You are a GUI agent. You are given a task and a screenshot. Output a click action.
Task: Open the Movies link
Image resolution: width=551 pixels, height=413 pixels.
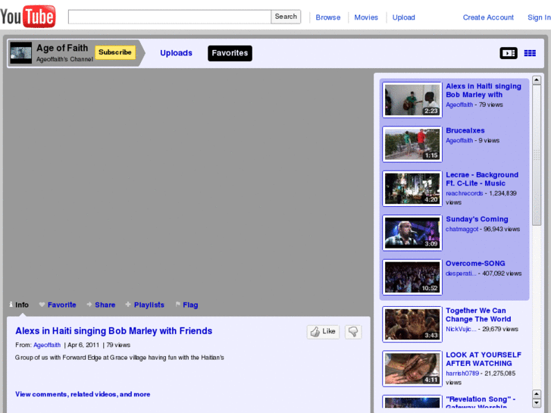(366, 17)
